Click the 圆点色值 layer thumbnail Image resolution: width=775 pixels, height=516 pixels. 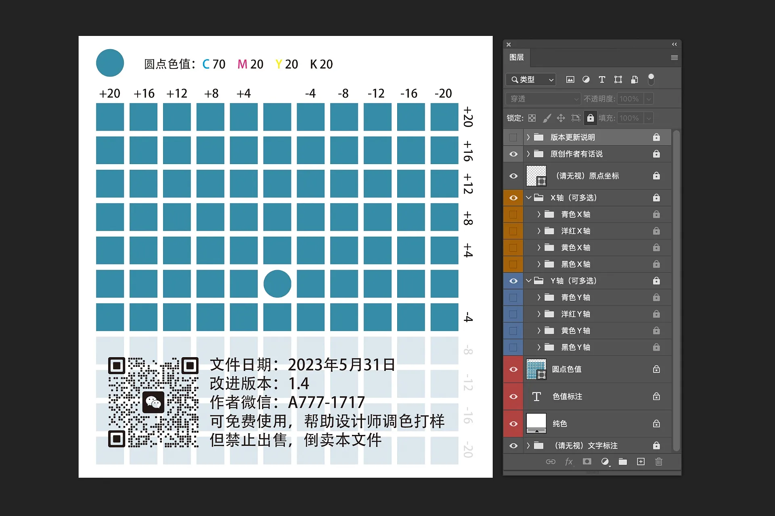(x=536, y=369)
